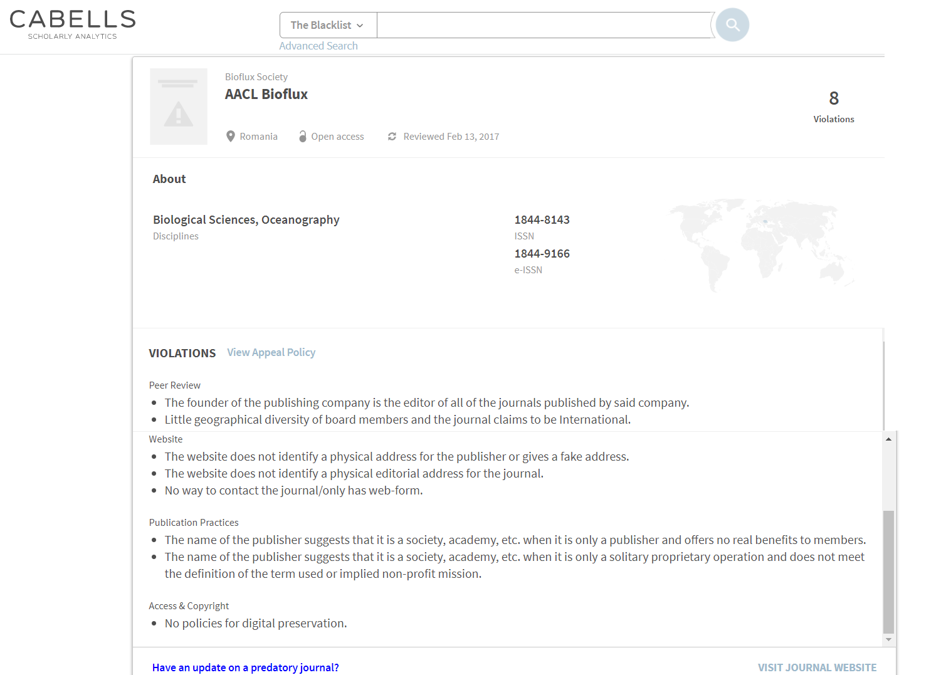Click the journal warning placeholder thumbnail
The image size is (946, 675).
click(x=179, y=107)
